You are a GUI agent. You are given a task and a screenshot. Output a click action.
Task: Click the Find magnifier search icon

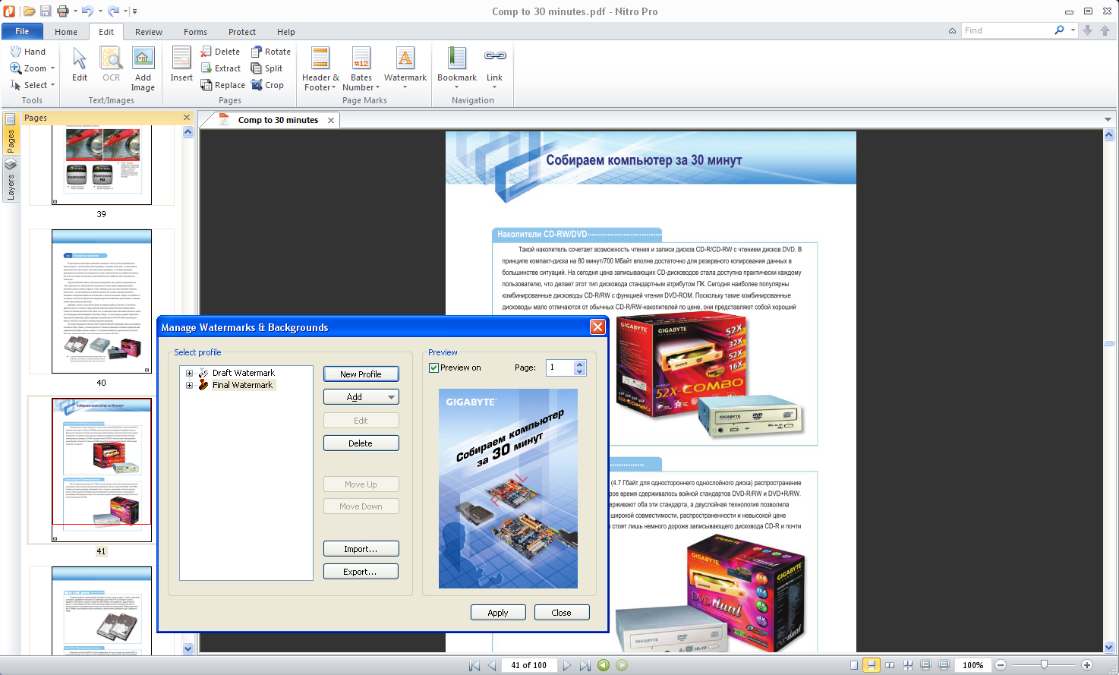[1059, 30]
